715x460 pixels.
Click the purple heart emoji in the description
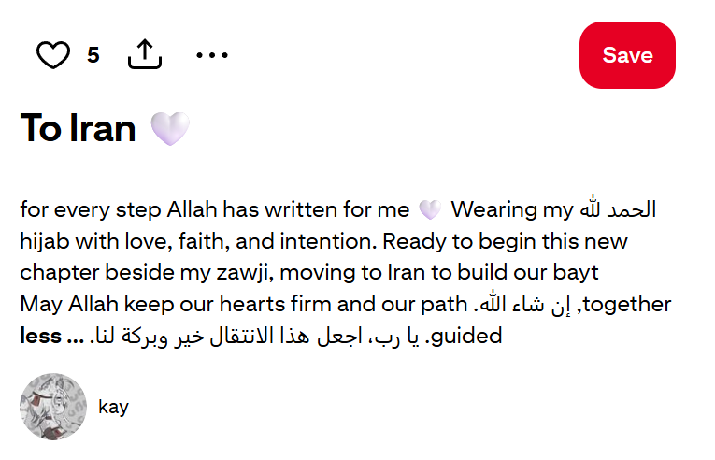pos(429,209)
